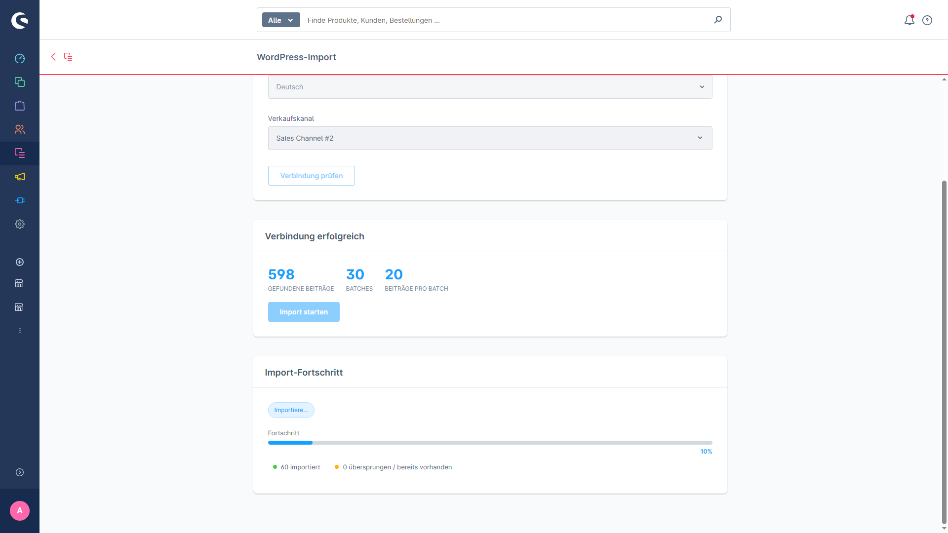Open the Alle search filter dropdown
Screen dimensions: 948x533
(281, 20)
